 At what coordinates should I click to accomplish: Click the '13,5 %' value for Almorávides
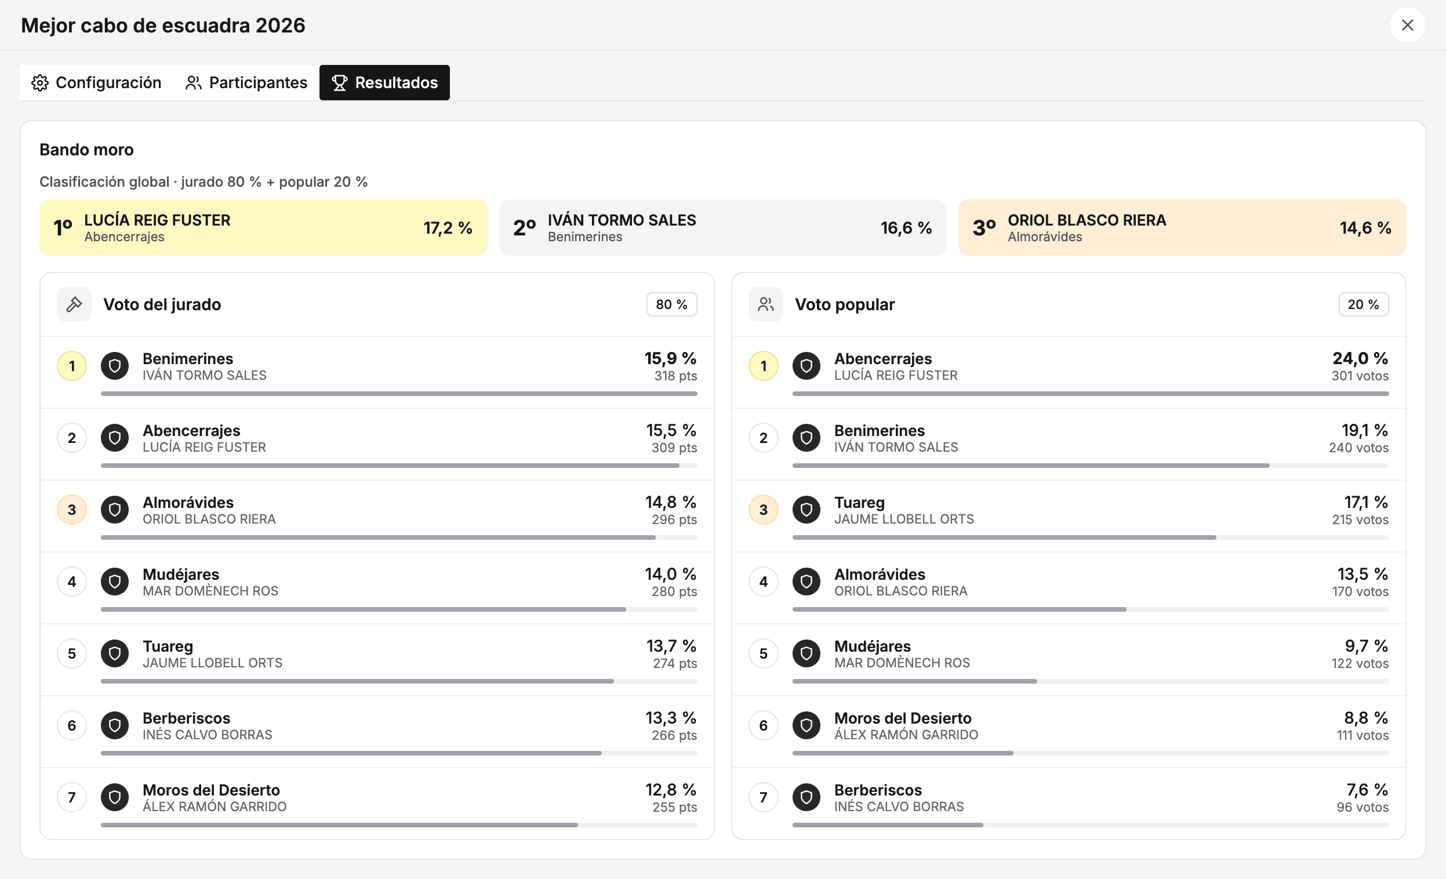pyautogui.click(x=1363, y=574)
